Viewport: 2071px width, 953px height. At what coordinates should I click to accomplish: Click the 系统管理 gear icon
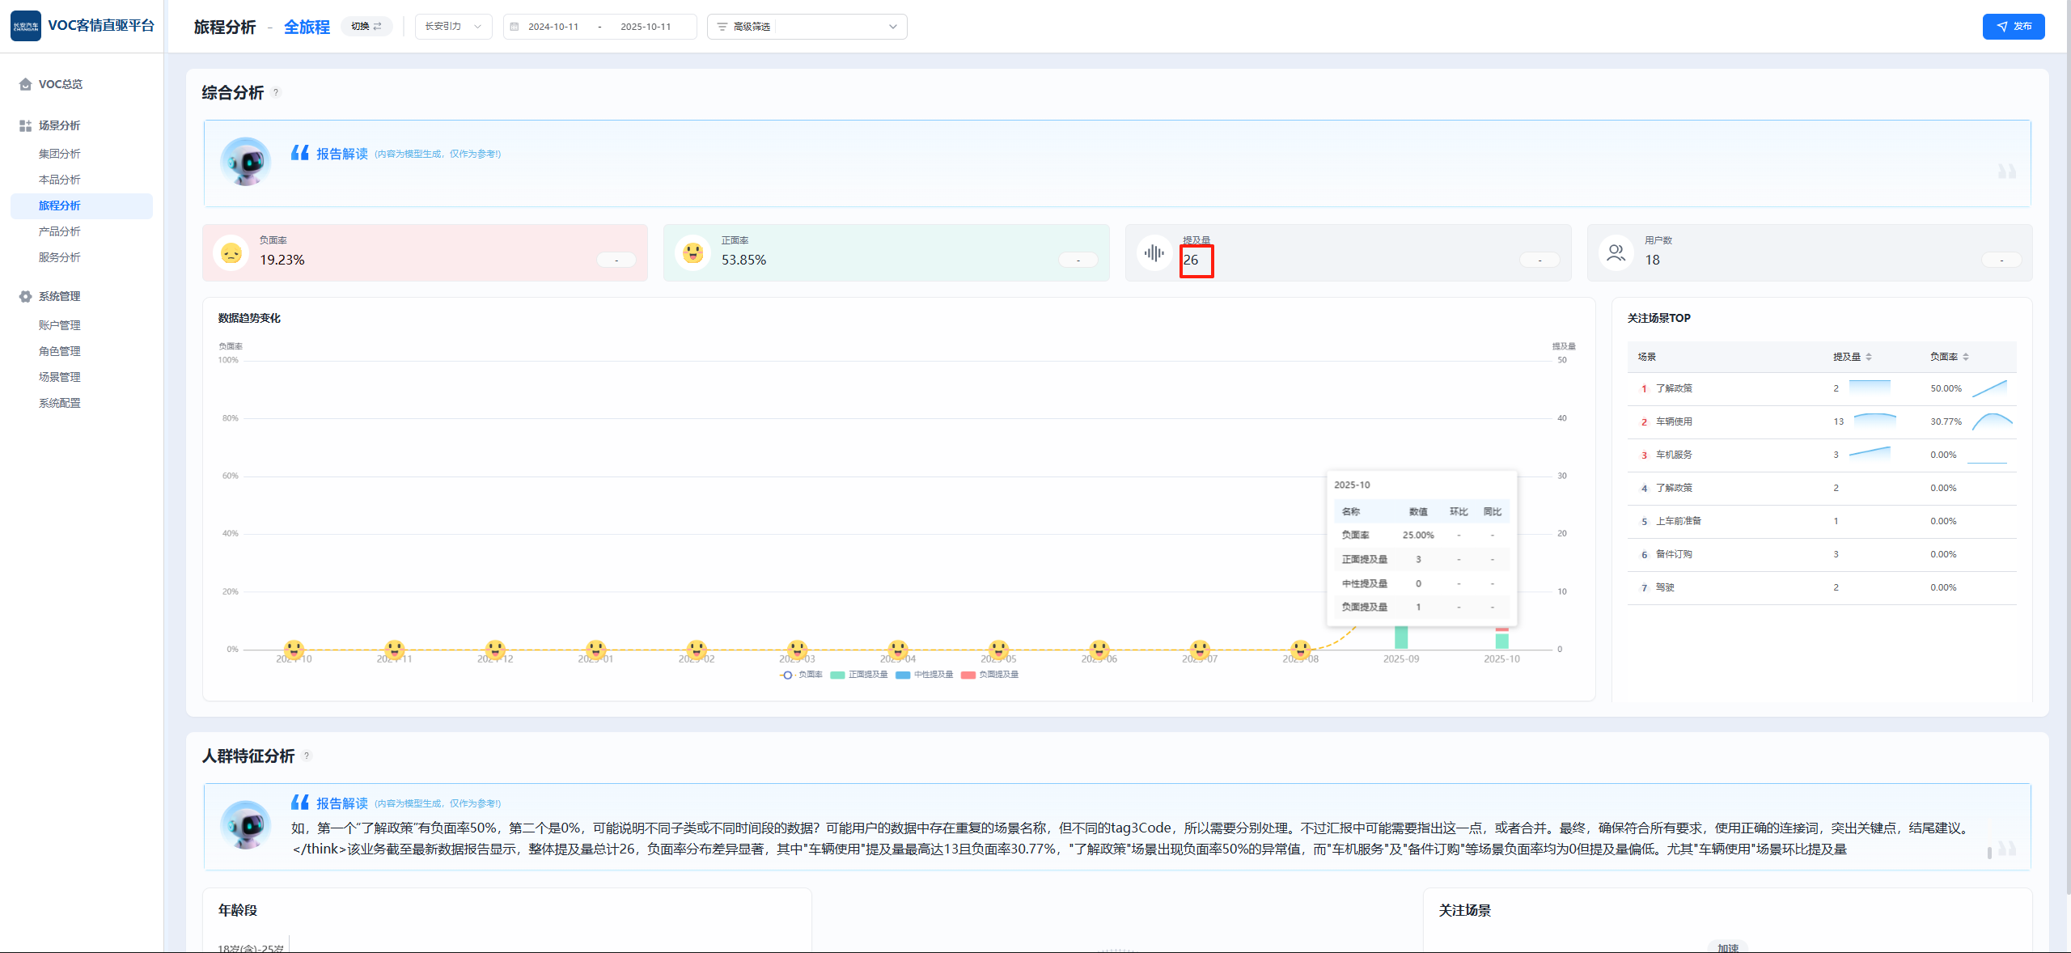(25, 297)
